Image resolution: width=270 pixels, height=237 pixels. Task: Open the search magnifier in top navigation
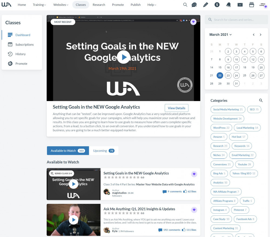tap(185, 5)
